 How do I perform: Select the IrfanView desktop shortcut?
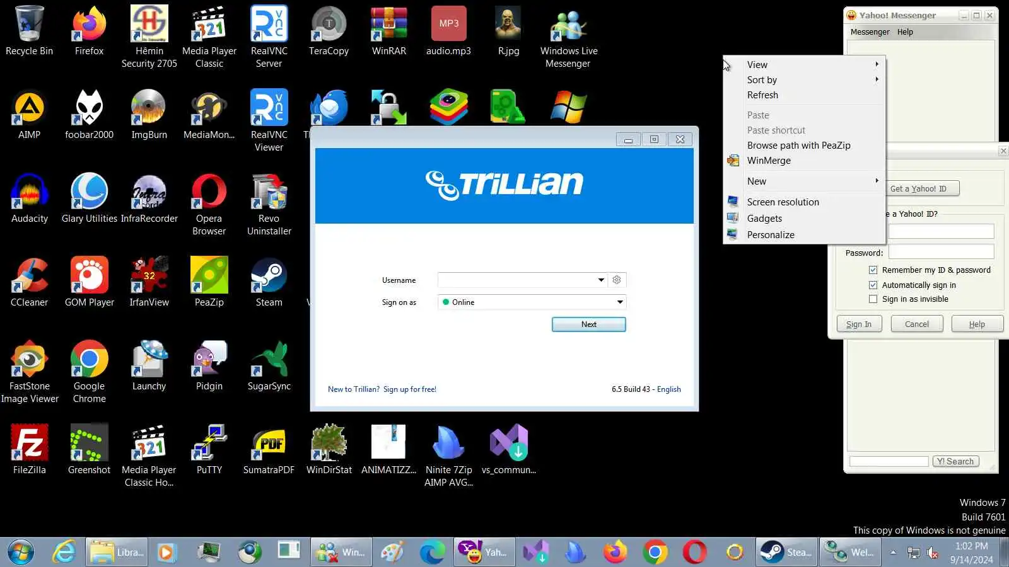coord(149,283)
